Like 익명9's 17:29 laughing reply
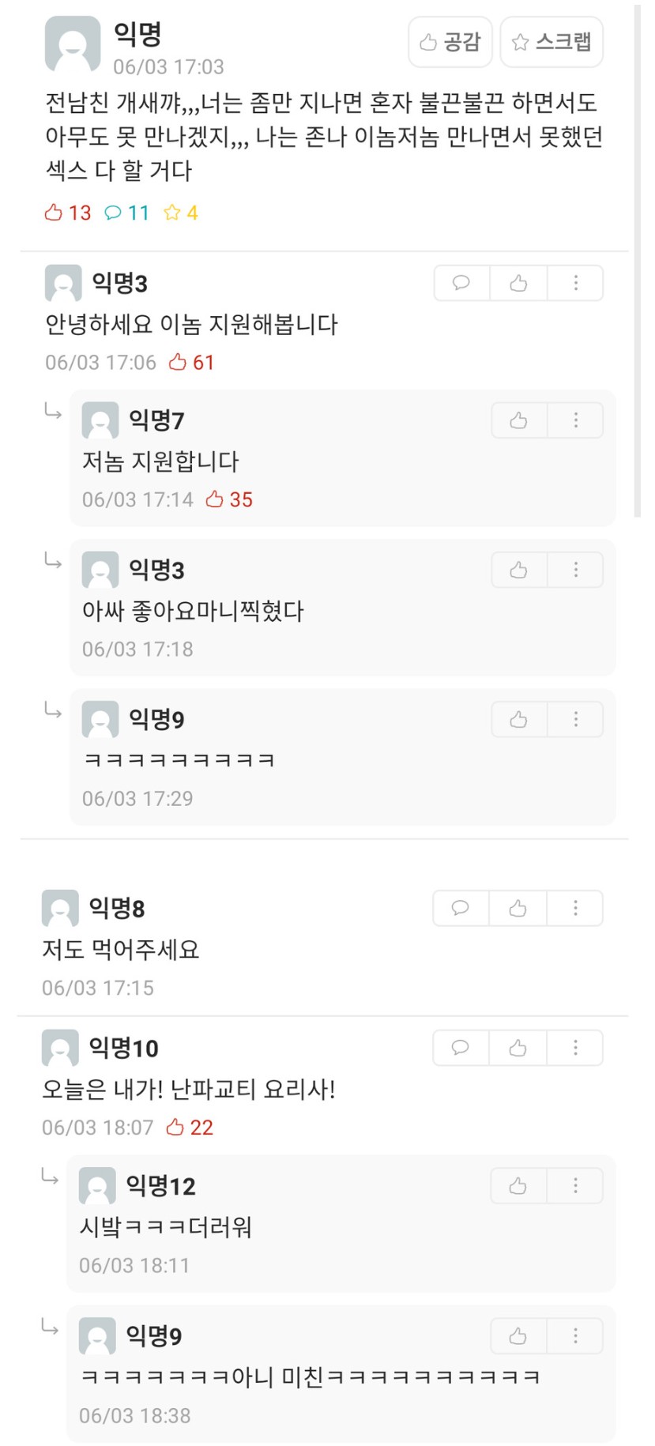Image resolution: width=655 pixels, height=1446 pixels. 518,719
